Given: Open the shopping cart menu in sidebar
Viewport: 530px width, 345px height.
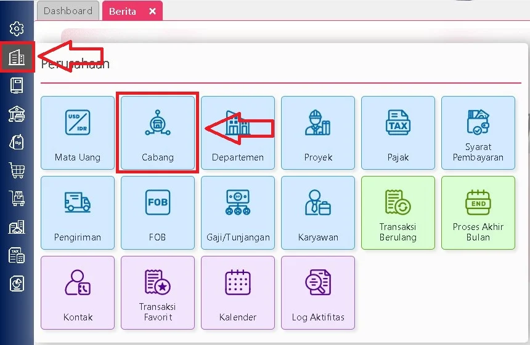Looking at the screenshot, I should (17, 170).
